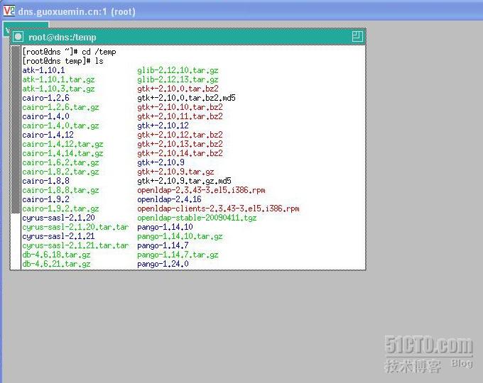Click the terminal scrollbar thumb

(16, 130)
